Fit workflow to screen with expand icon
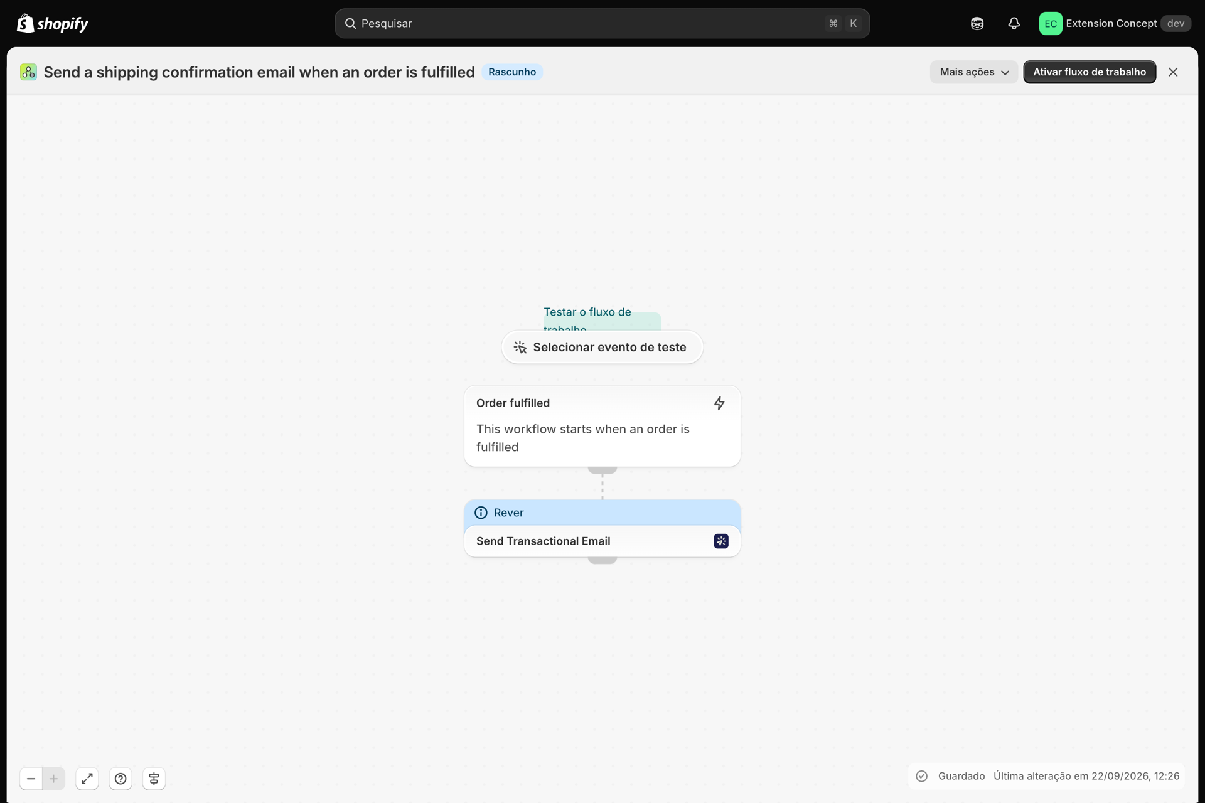This screenshot has height=803, width=1205. (x=87, y=779)
